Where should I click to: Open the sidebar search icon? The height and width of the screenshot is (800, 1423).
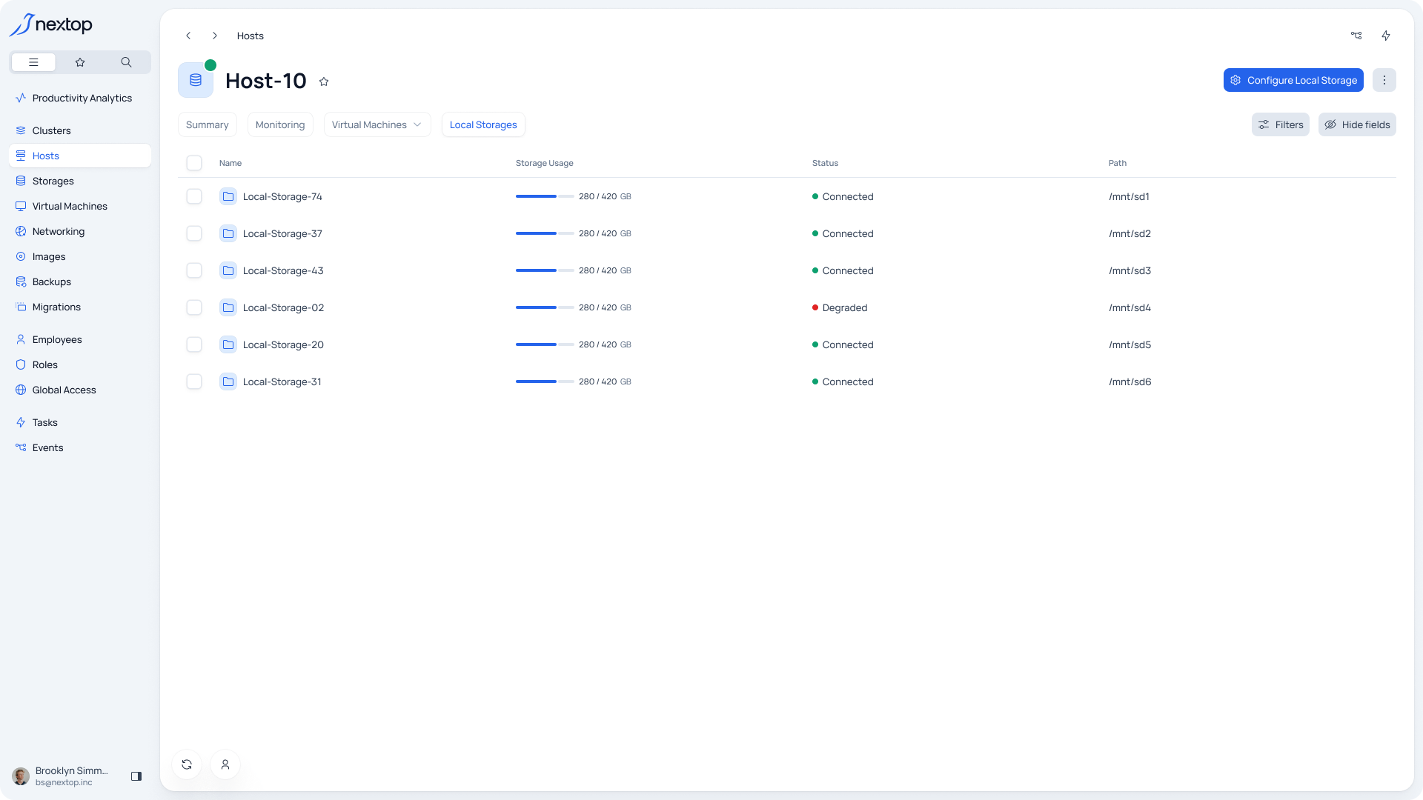tap(126, 62)
